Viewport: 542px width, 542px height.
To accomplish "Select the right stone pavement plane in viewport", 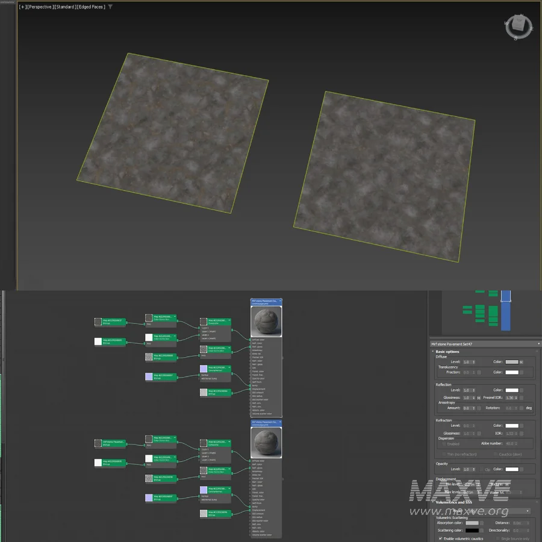I will tap(384, 176).
